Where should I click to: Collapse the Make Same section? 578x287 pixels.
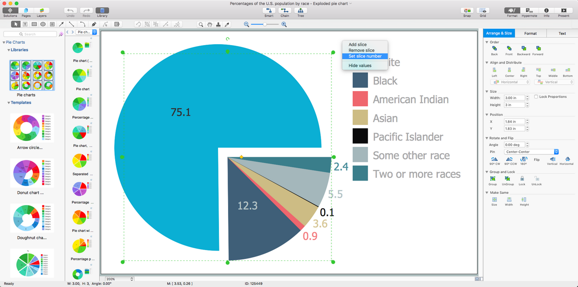click(x=487, y=193)
